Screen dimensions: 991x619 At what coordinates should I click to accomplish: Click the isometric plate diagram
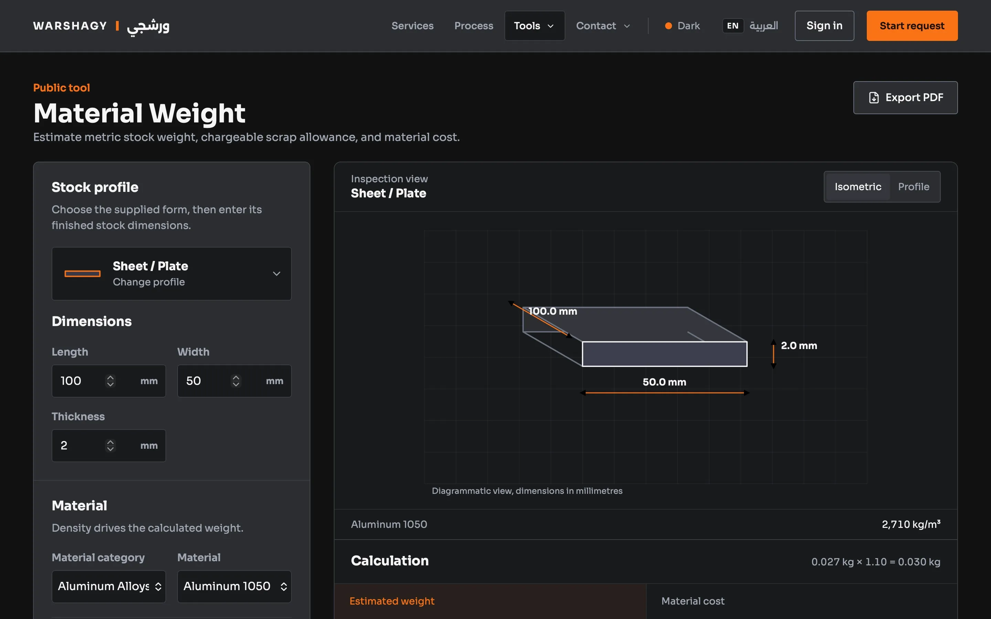point(635,337)
